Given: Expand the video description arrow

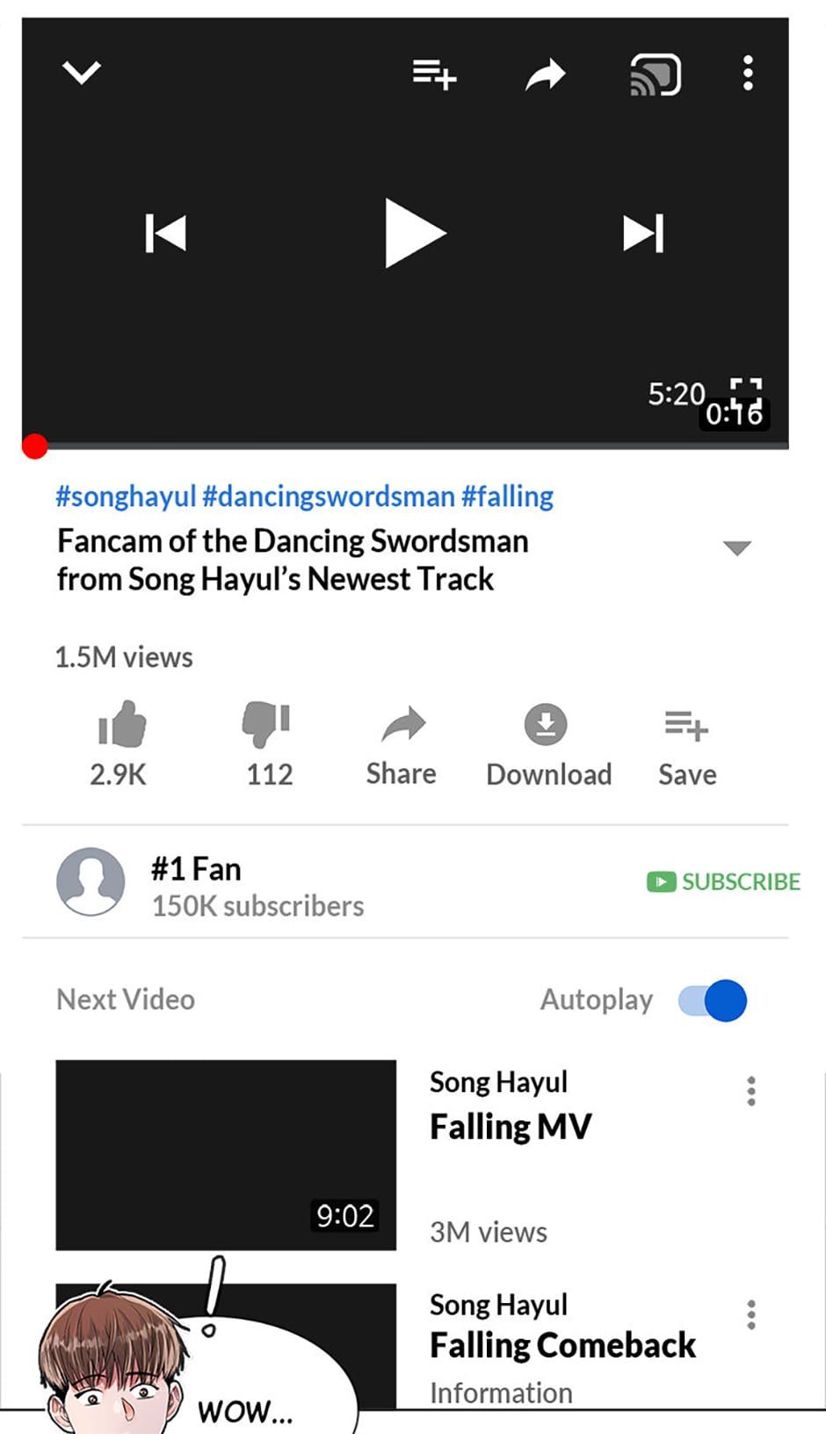Looking at the screenshot, I should point(736,548).
